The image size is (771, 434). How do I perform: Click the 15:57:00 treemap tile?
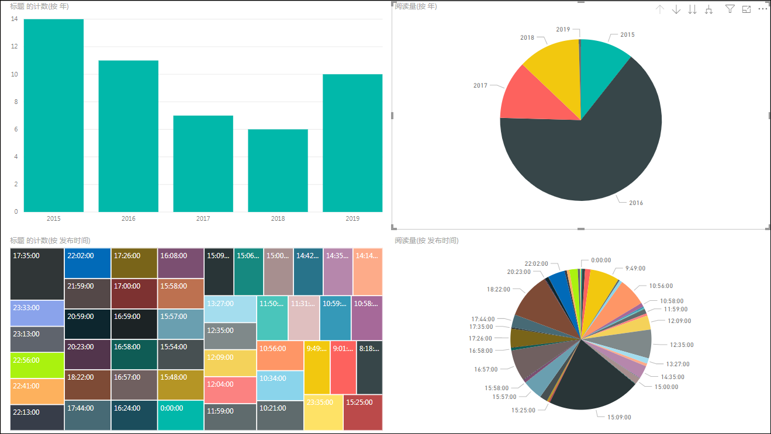click(181, 324)
